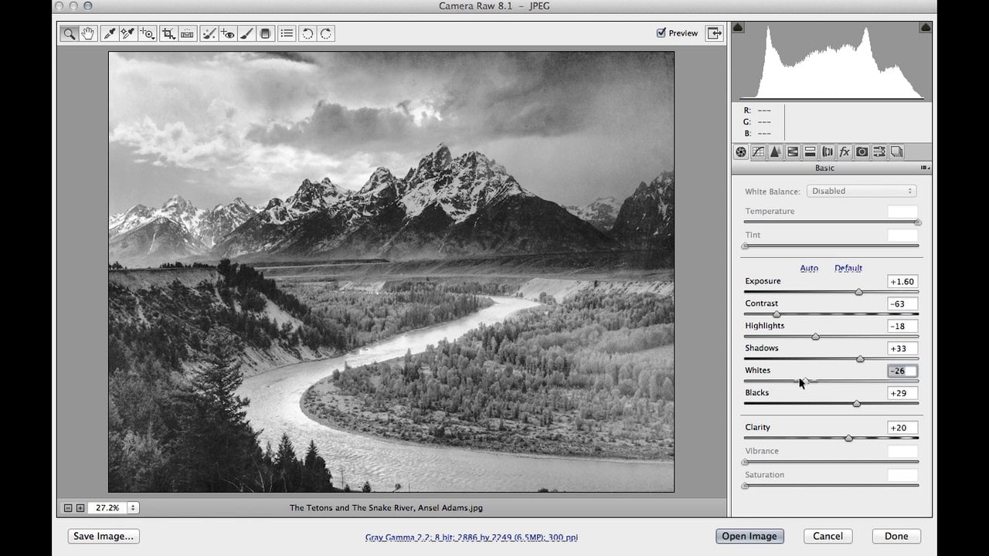The width and height of the screenshot is (989, 556).
Task: Click the Default tone link
Action: pos(848,268)
